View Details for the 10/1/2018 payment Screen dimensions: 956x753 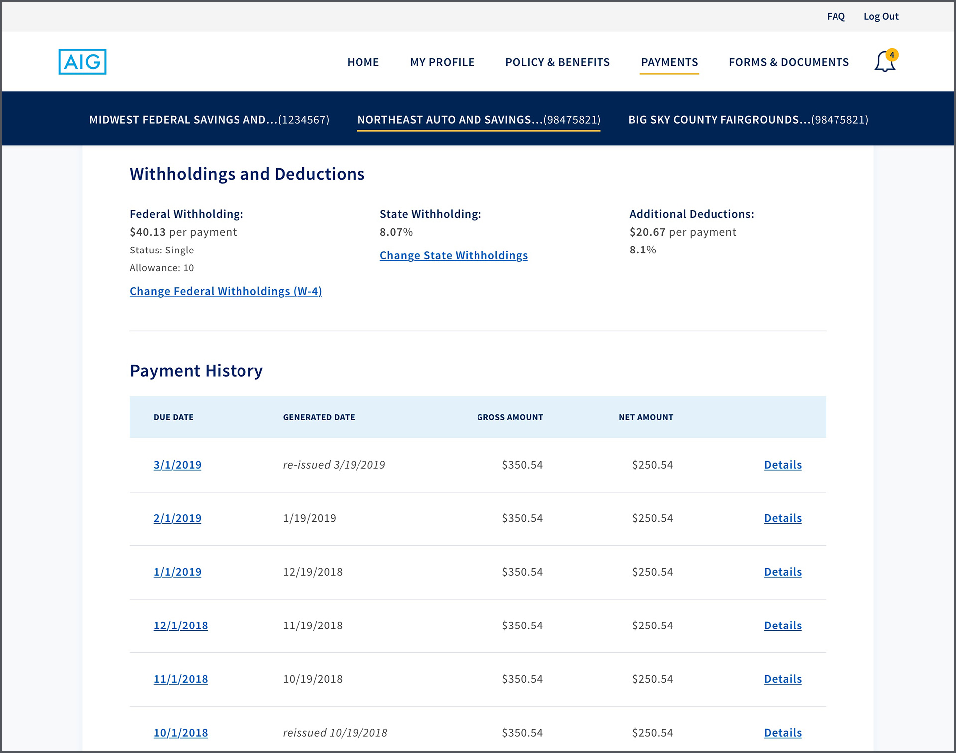pos(783,733)
